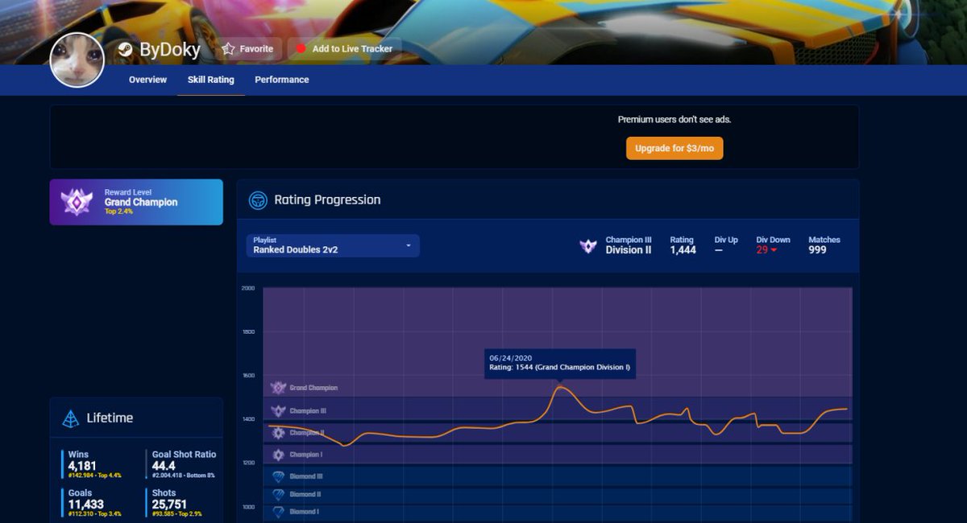Click the Shots value 25,751
The height and width of the screenshot is (523, 967).
pos(170,504)
